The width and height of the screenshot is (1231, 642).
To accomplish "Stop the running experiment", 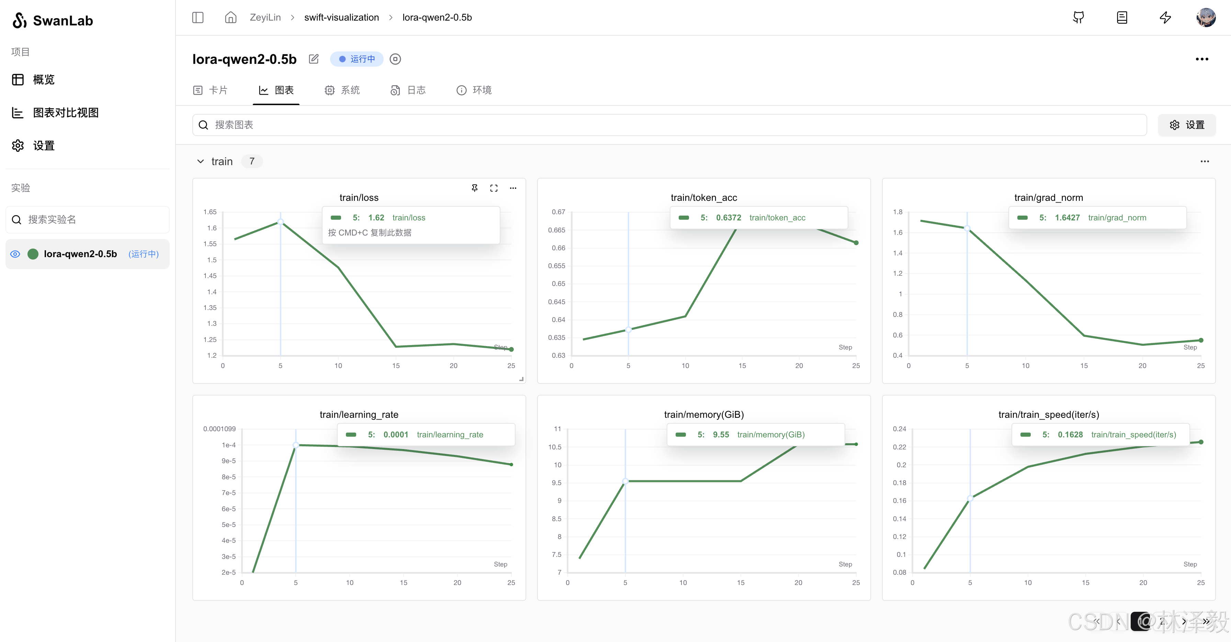I will 395,59.
